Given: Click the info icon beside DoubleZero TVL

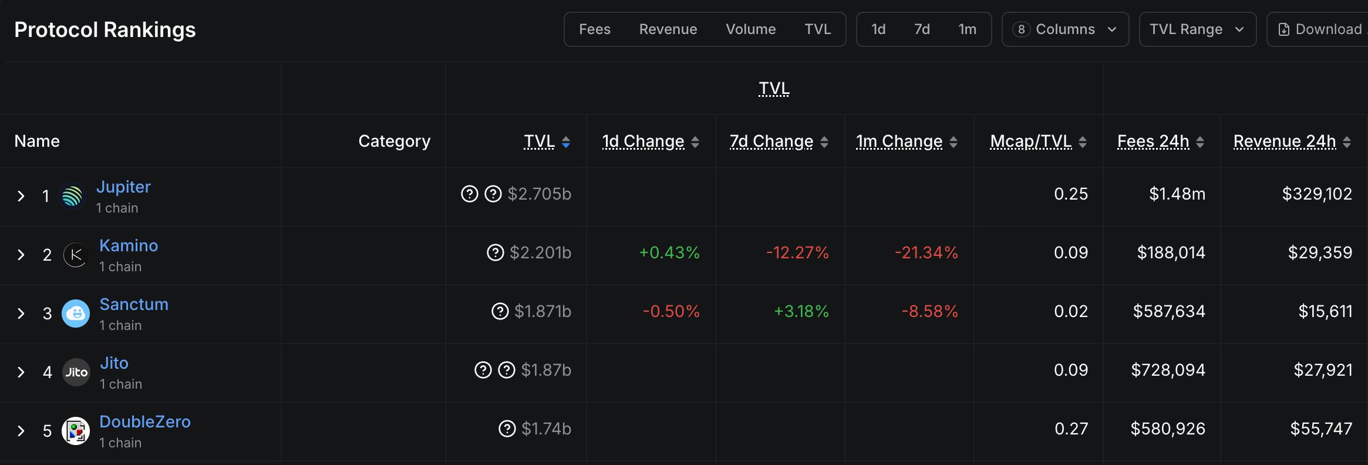Looking at the screenshot, I should pos(507,429).
